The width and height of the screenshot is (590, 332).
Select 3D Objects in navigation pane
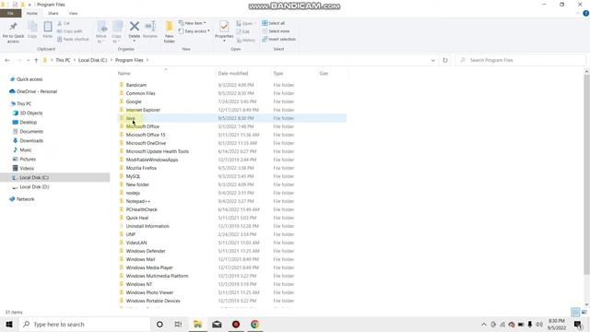(x=30, y=113)
